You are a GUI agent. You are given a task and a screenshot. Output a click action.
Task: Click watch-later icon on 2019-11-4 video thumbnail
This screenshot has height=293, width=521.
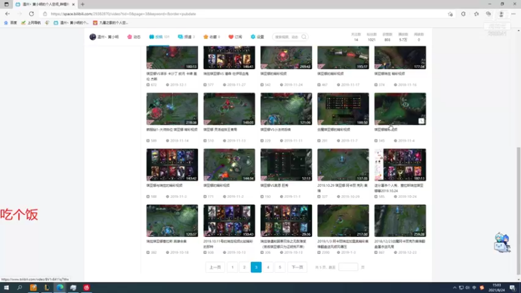click(x=421, y=121)
